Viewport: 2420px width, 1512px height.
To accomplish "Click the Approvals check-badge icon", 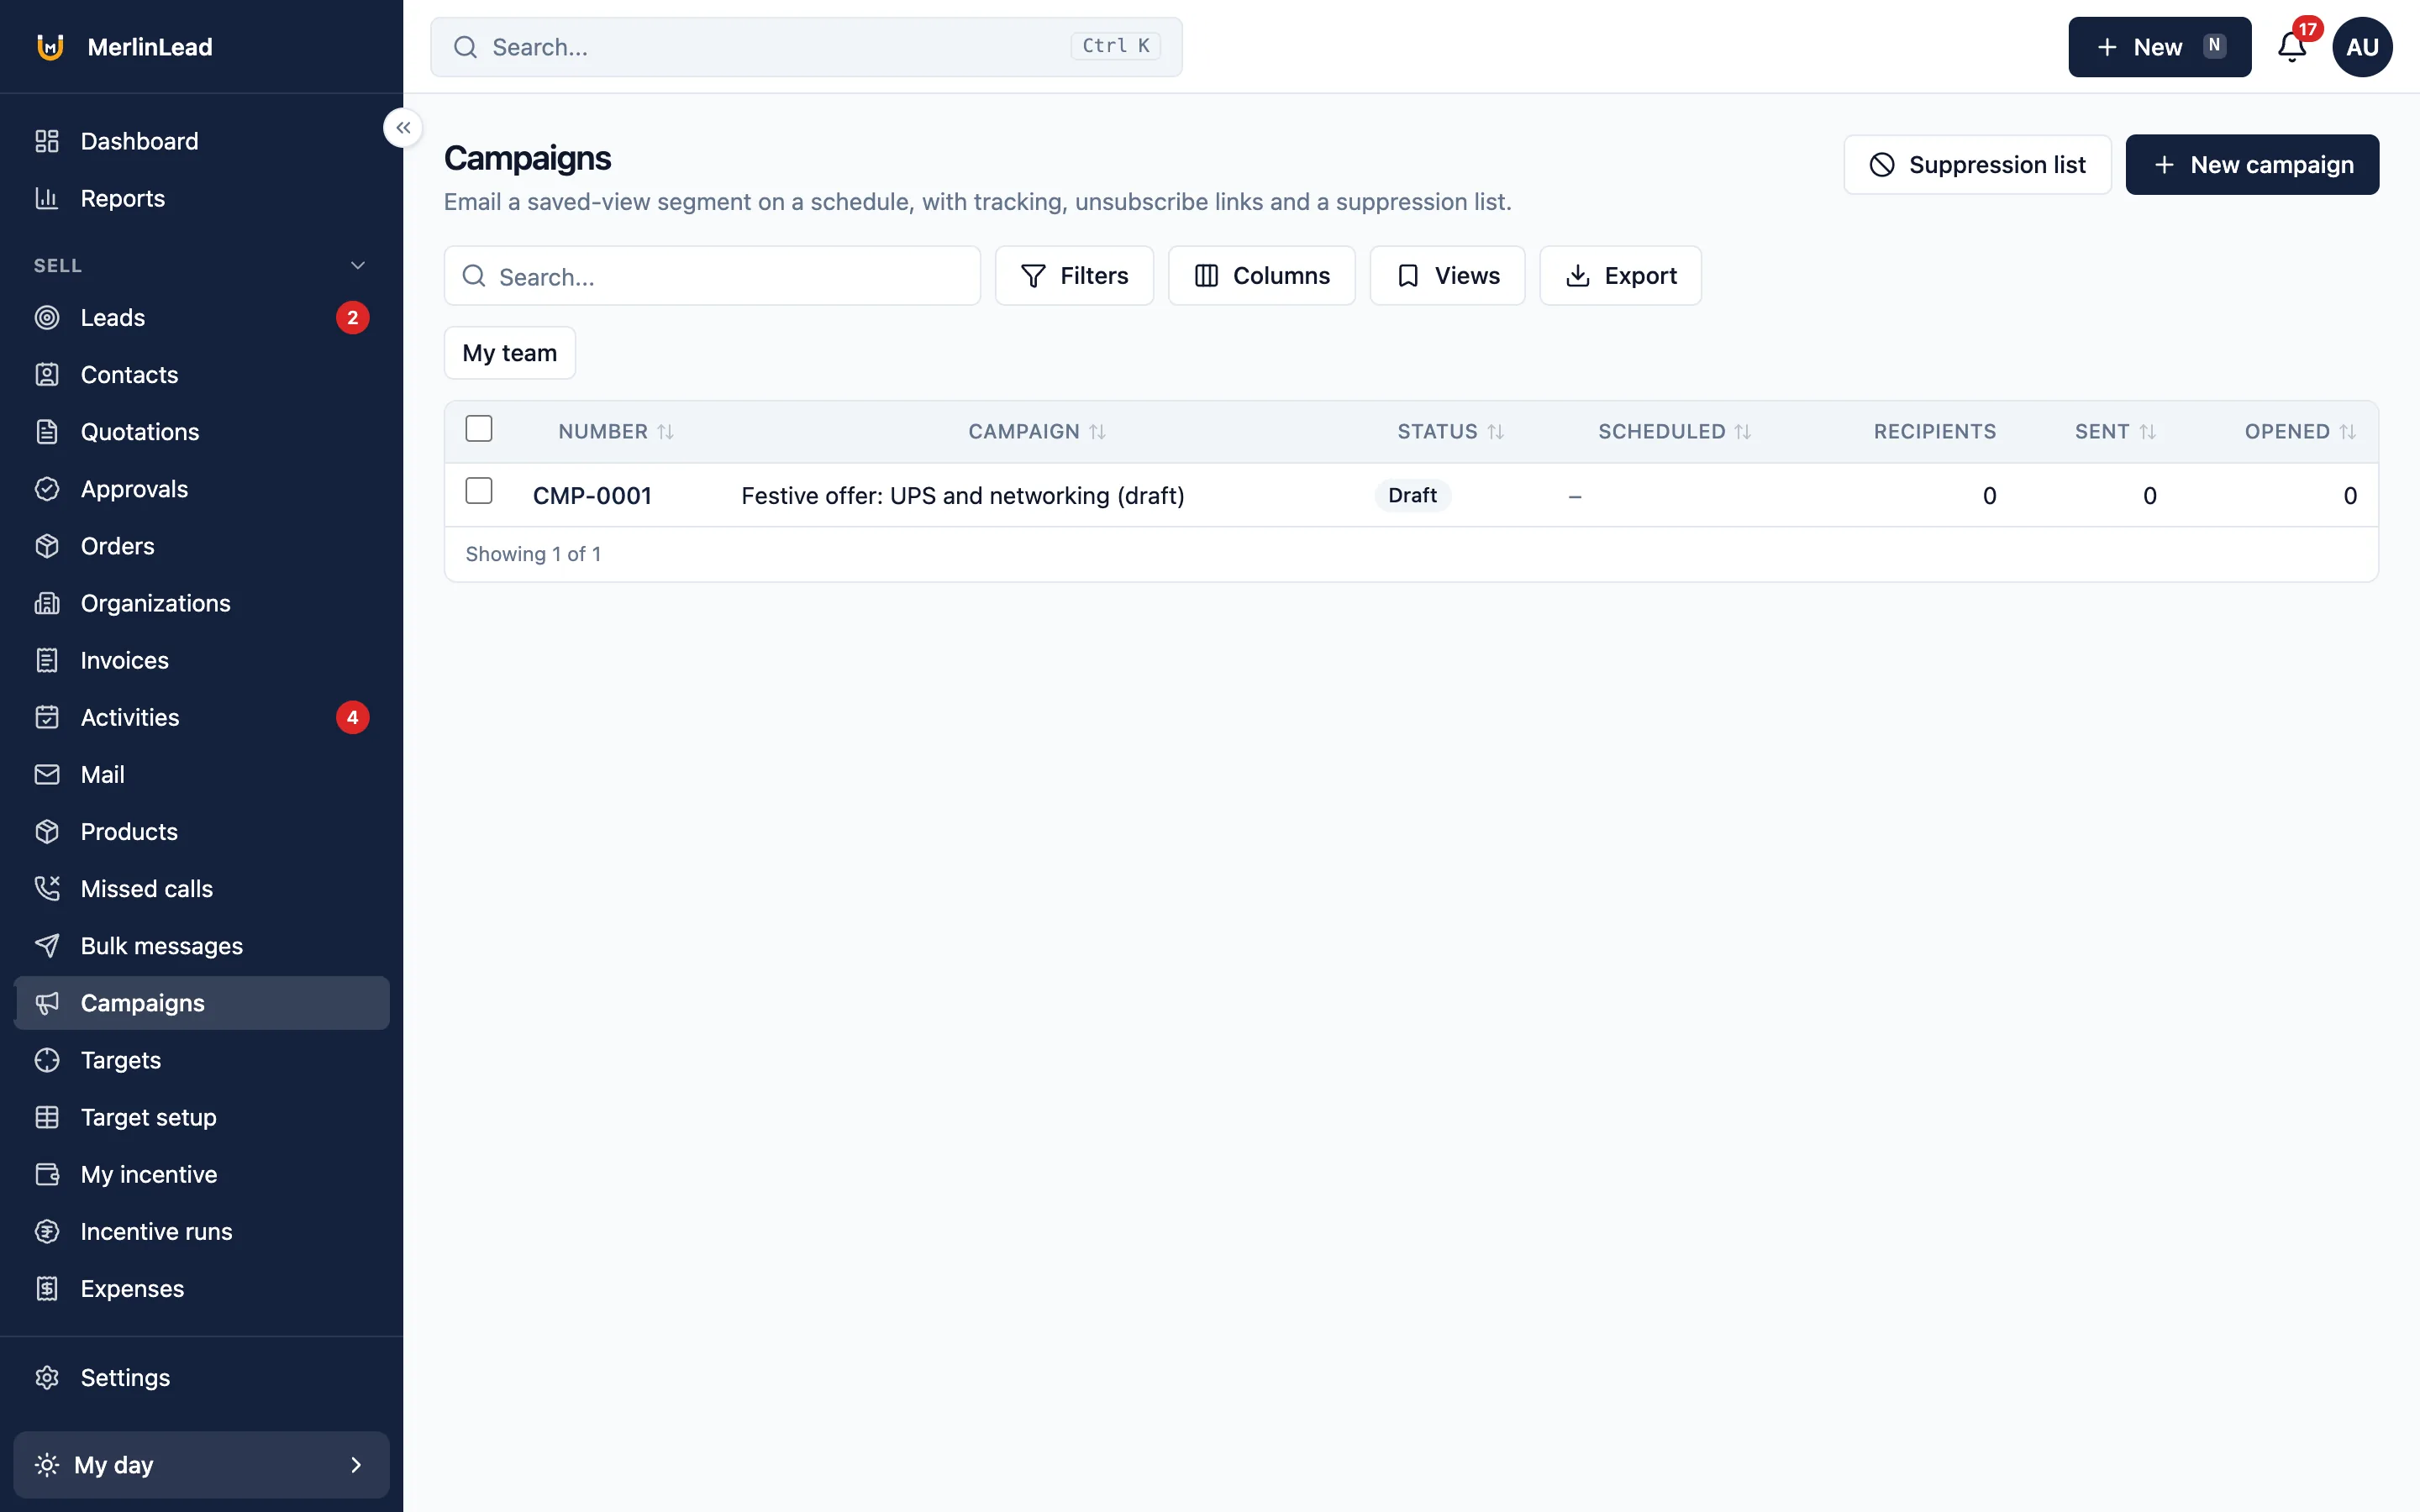I will [x=47, y=489].
